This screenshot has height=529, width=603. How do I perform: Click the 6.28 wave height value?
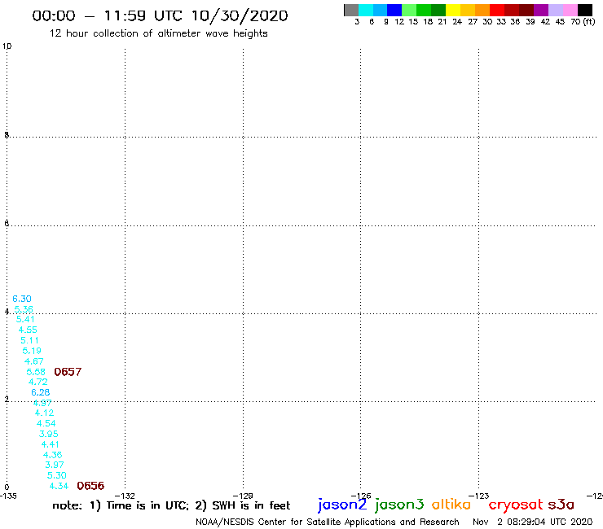[x=41, y=392]
